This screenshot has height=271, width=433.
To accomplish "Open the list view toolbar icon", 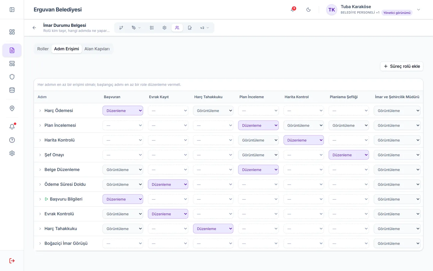I will click(x=152, y=28).
